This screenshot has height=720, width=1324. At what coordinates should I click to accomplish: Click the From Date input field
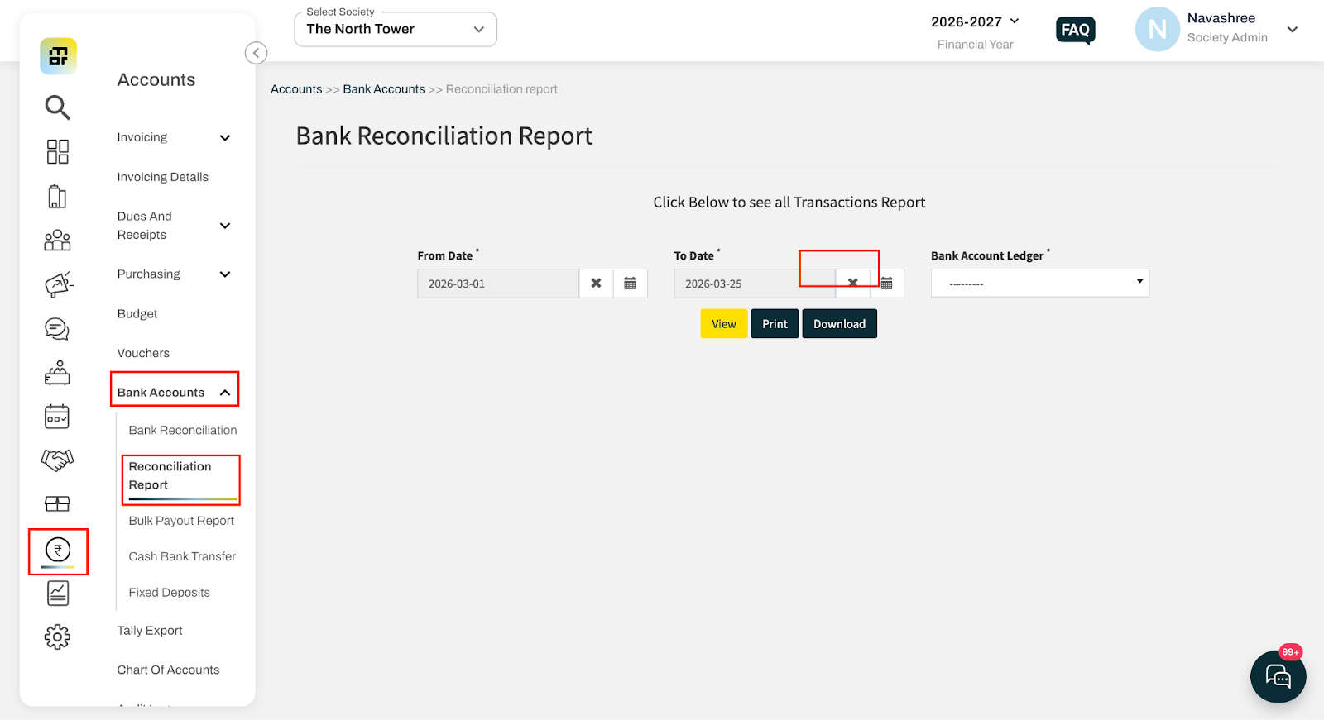498,284
